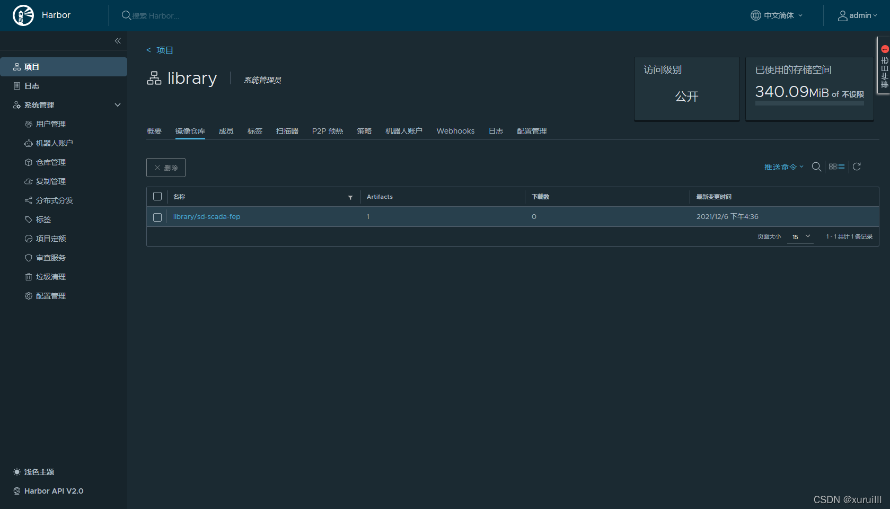Open 垃圾清理 page
890x509 pixels.
[51, 277]
